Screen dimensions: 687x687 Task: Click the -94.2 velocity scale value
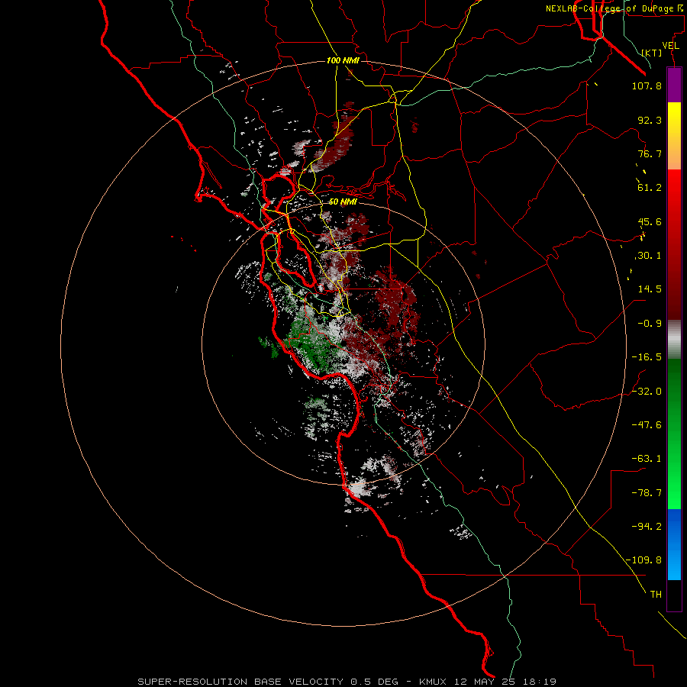tap(647, 527)
